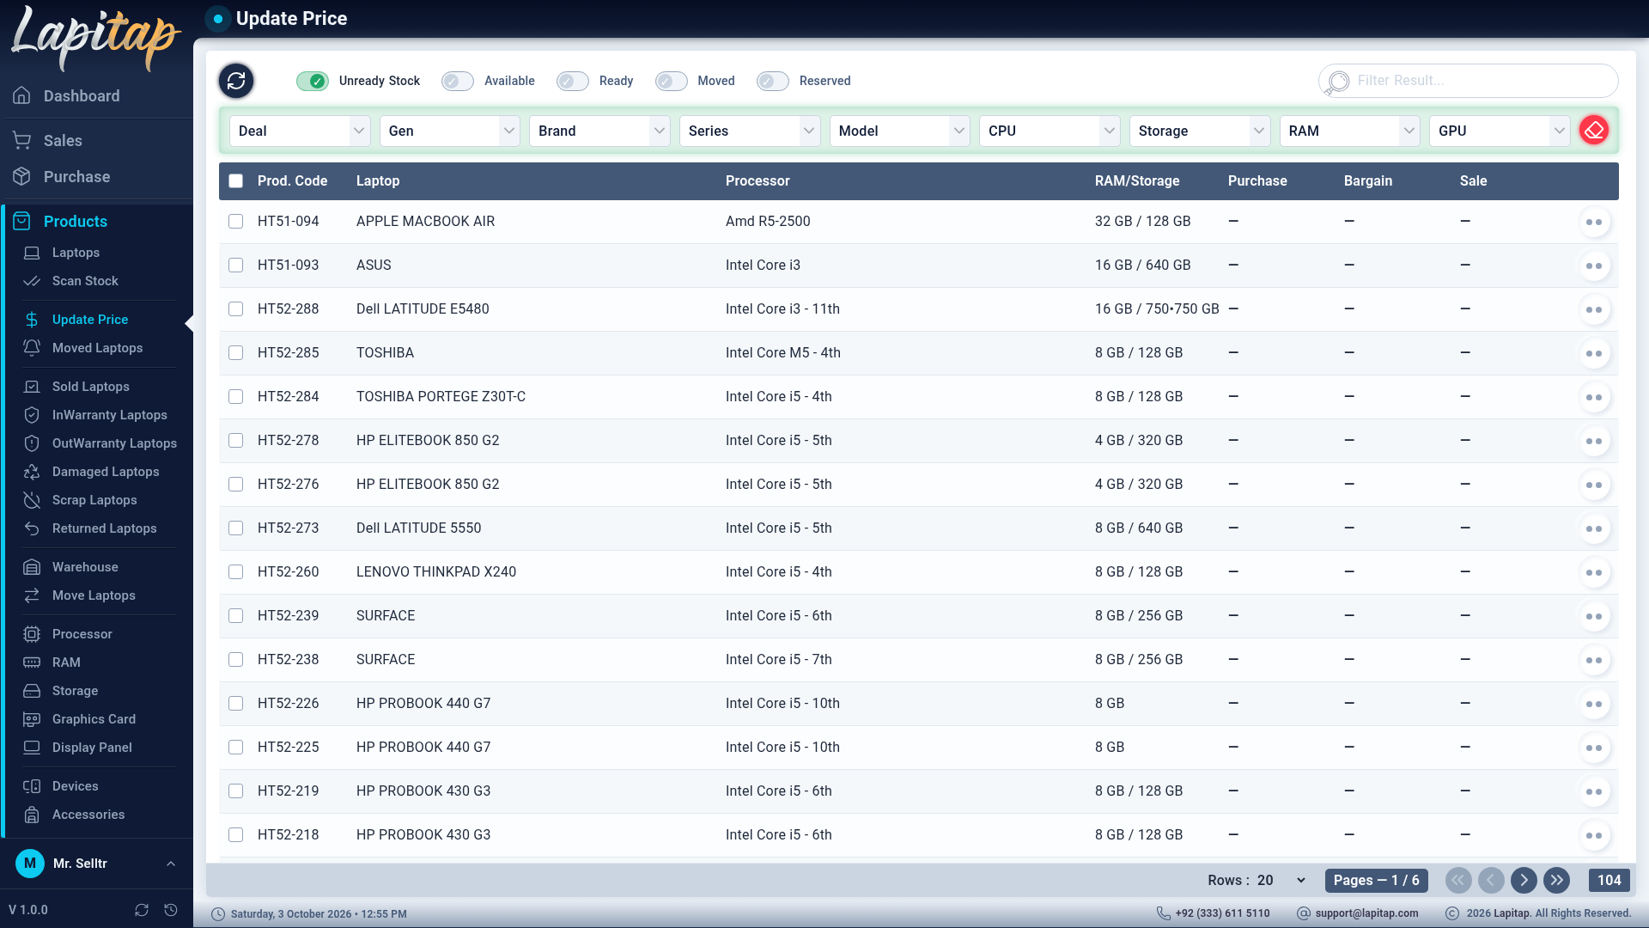Open the Brand filter dropdown

(x=599, y=131)
